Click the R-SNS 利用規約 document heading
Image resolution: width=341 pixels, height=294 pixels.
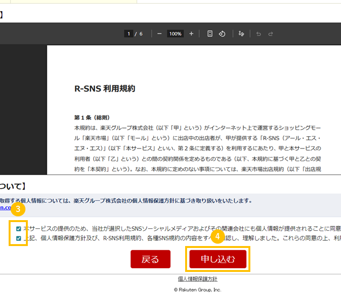pyautogui.click(x=105, y=89)
